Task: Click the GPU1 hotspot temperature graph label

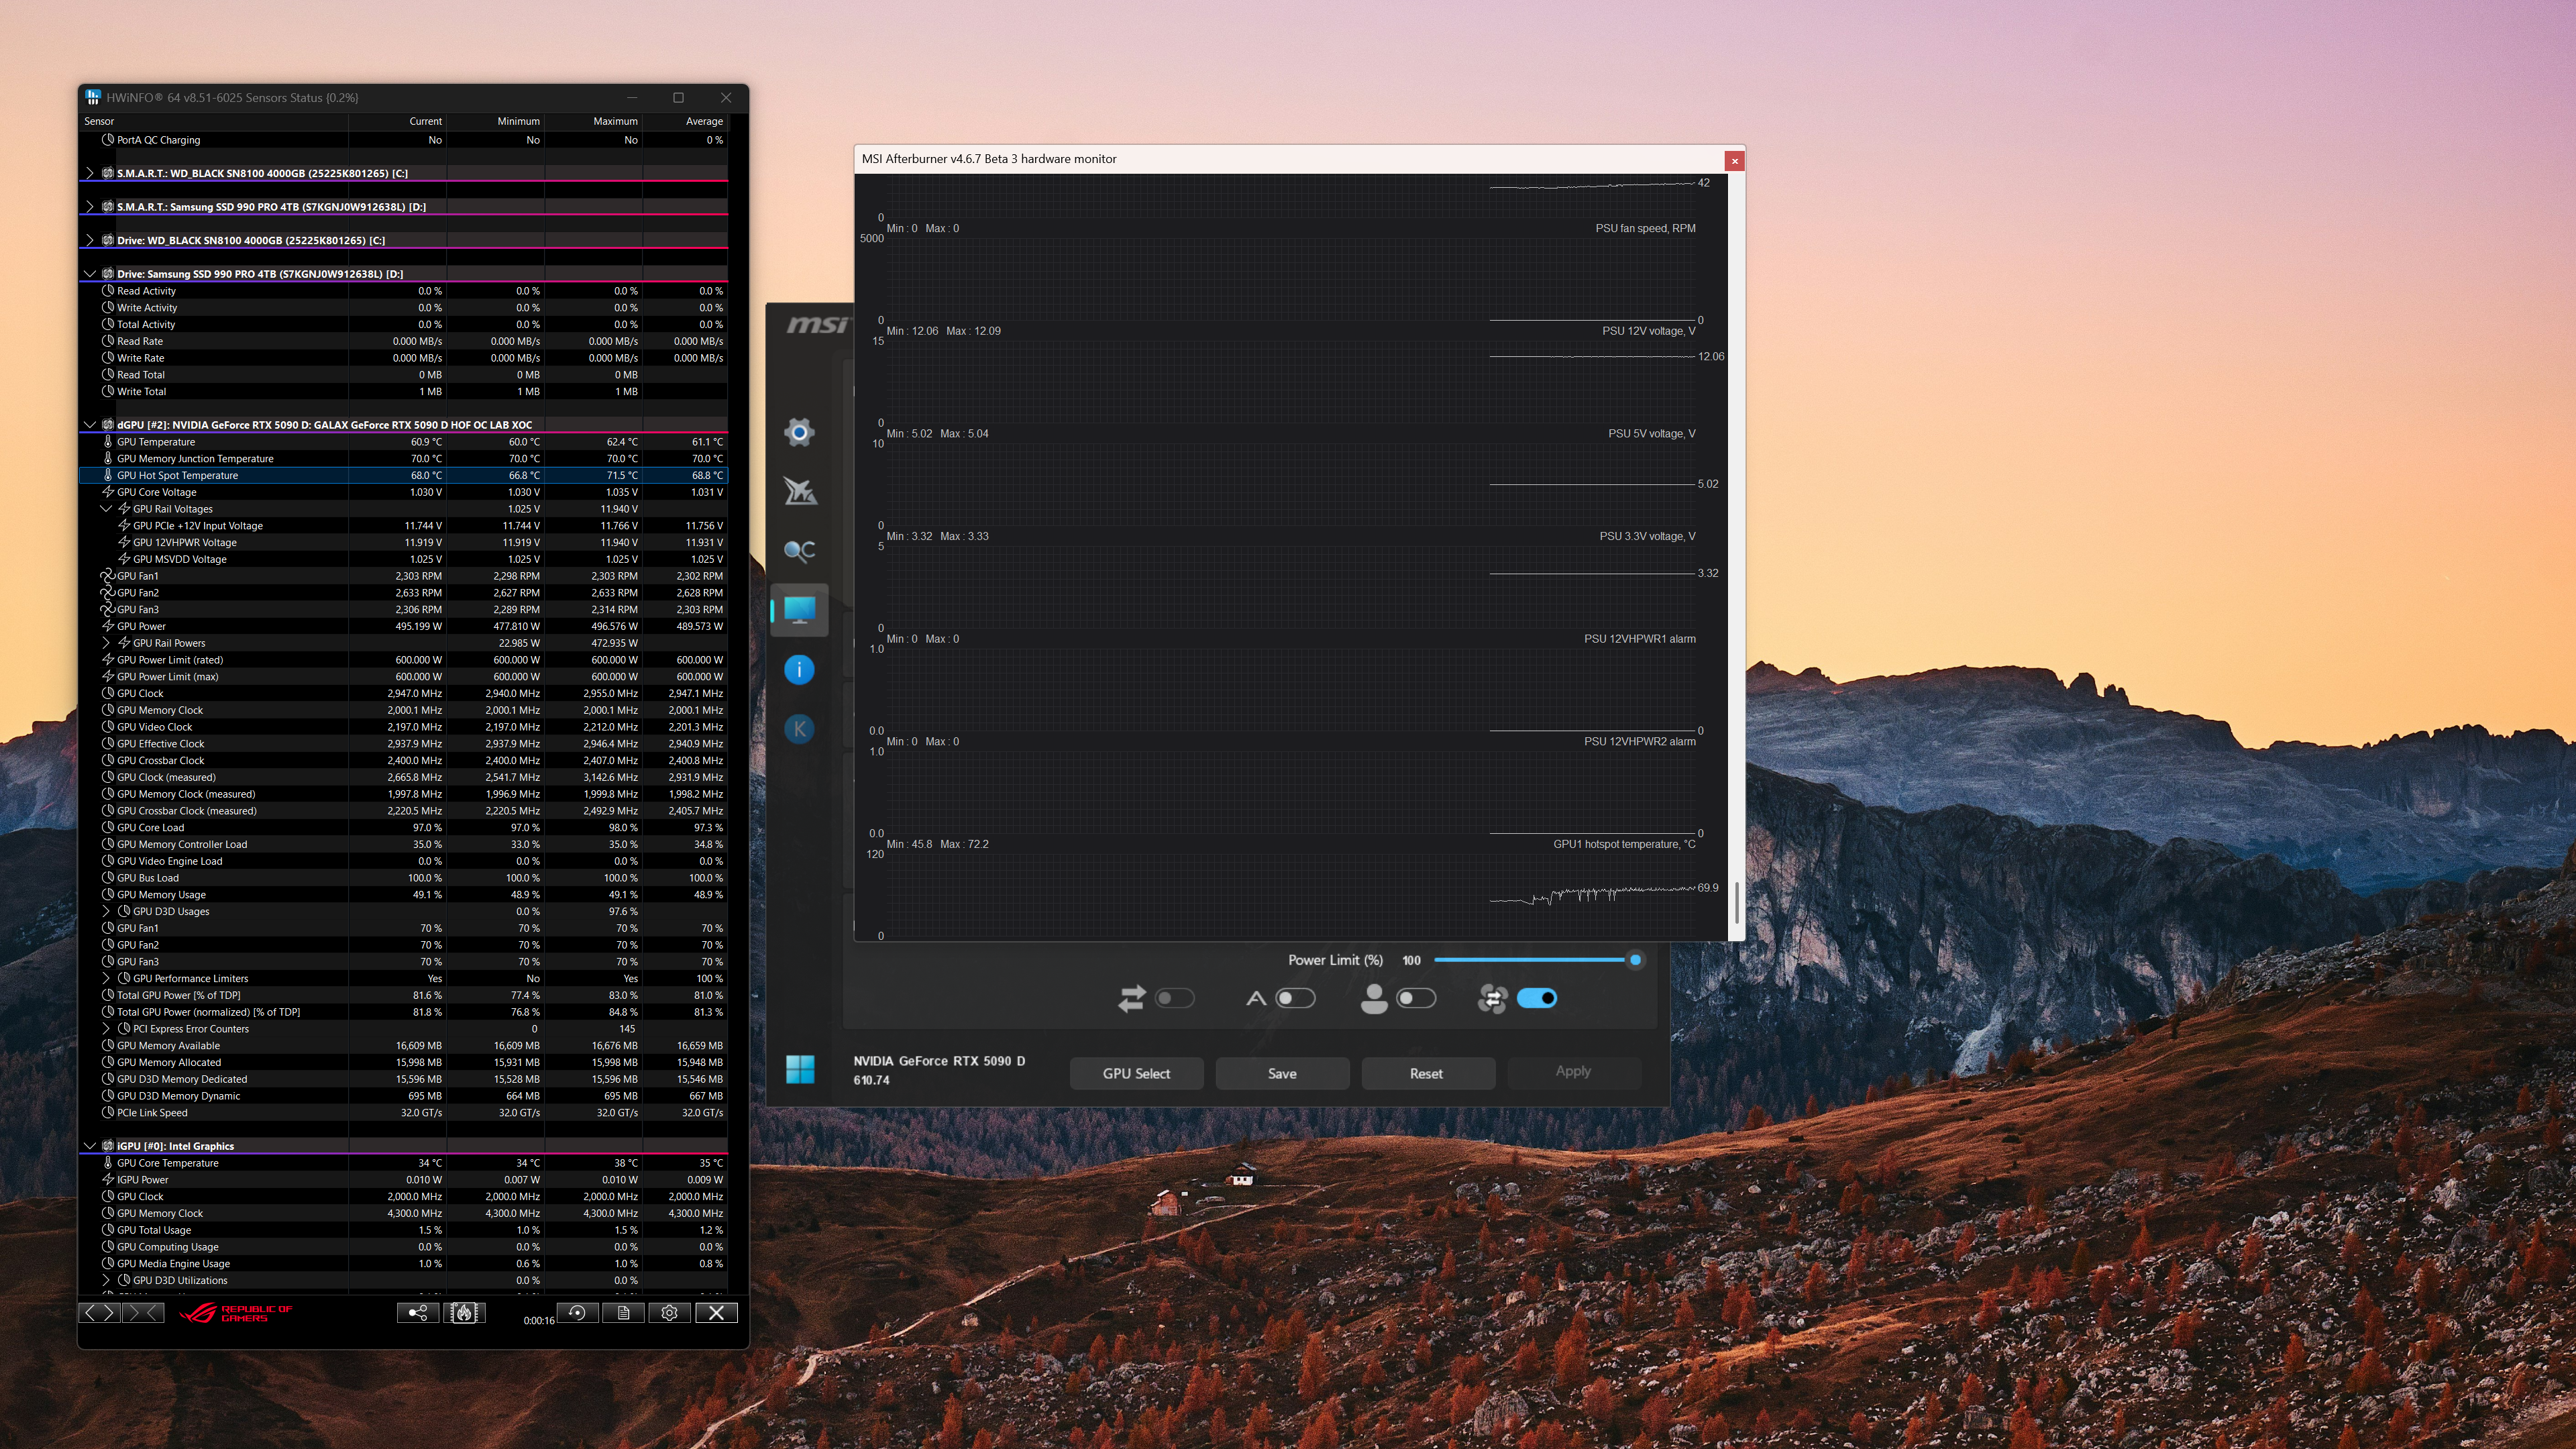Action: point(1624,844)
